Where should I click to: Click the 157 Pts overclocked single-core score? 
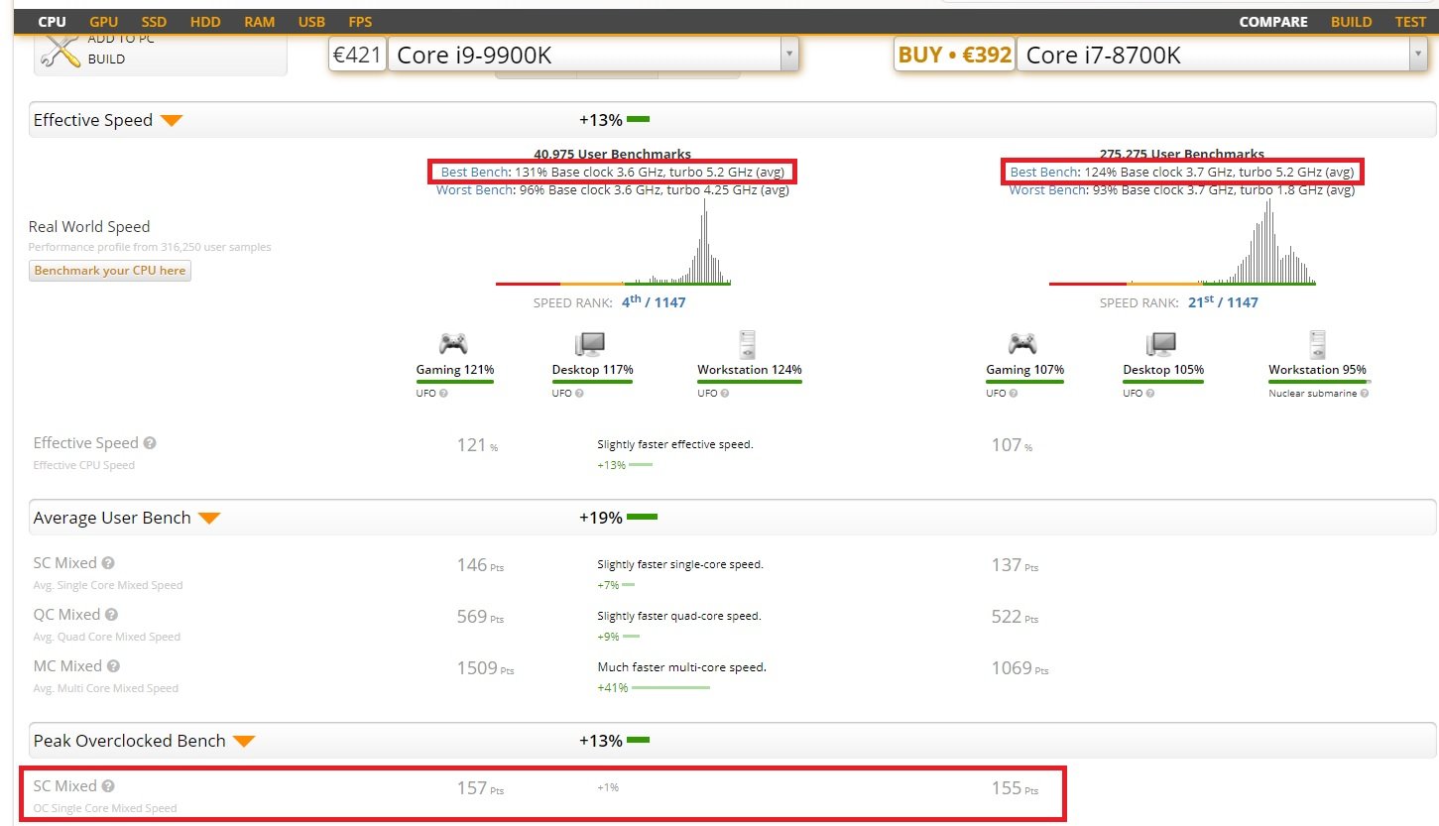pos(480,788)
